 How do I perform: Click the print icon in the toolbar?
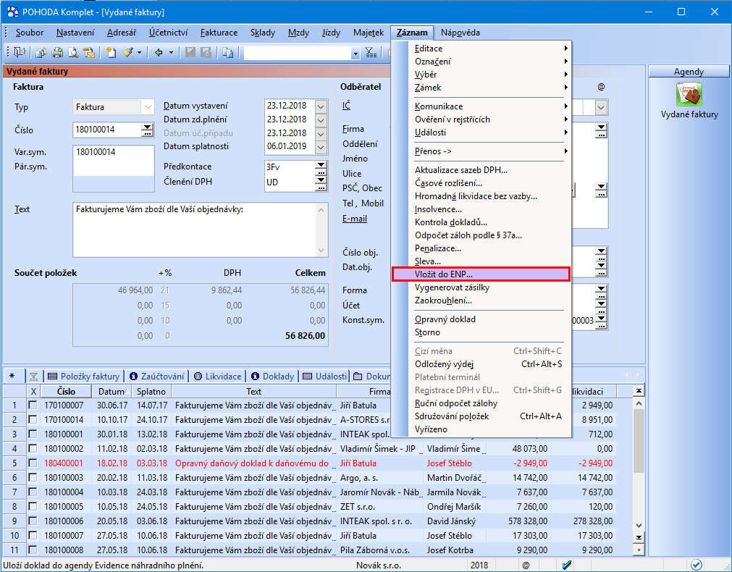tap(56, 52)
